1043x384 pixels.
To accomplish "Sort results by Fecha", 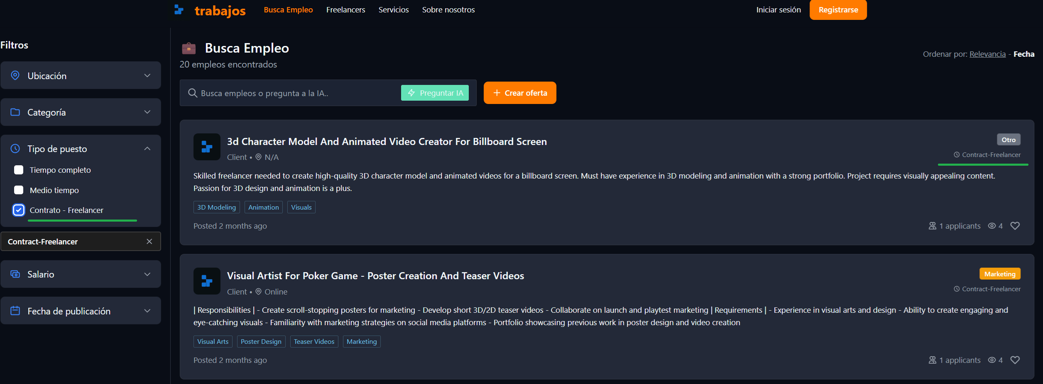I will (x=1024, y=54).
